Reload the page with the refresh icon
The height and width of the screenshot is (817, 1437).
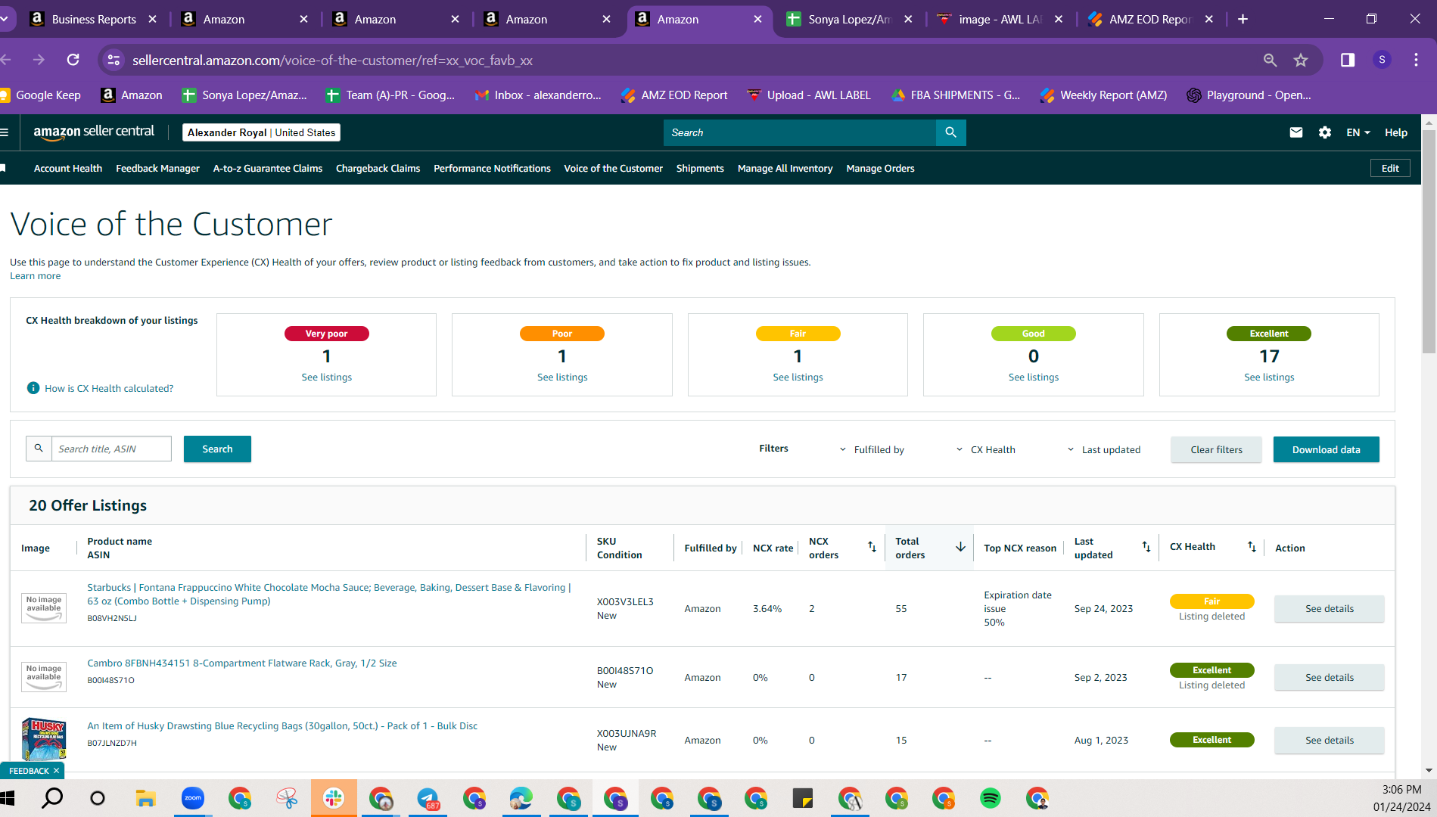[x=73, y=60]
